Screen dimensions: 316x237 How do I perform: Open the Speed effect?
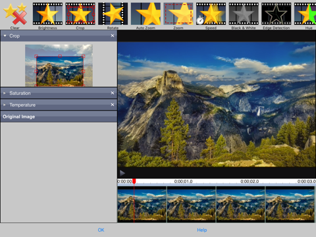211,16
